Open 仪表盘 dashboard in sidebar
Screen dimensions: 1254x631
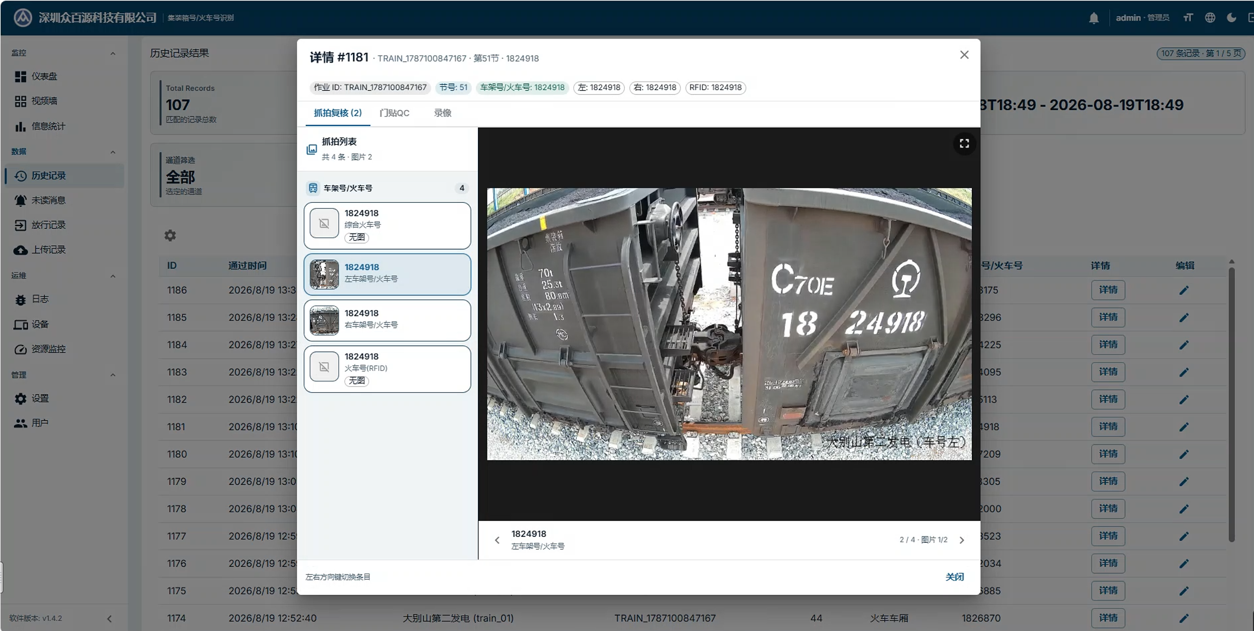coord(64,76)
